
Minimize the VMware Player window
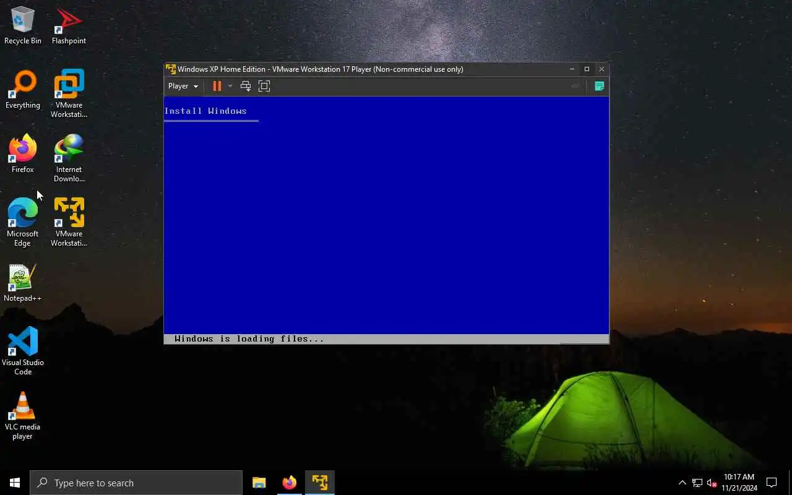pos(572,69)
